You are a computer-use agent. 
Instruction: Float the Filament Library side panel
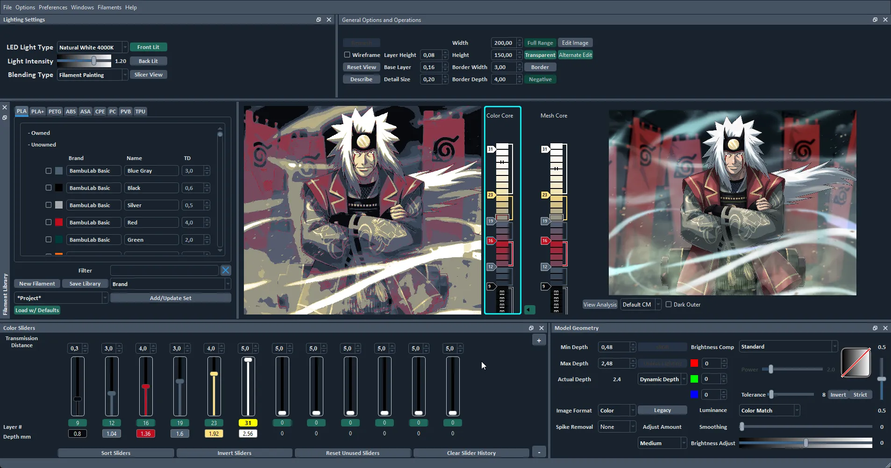(x=5, y=118)
